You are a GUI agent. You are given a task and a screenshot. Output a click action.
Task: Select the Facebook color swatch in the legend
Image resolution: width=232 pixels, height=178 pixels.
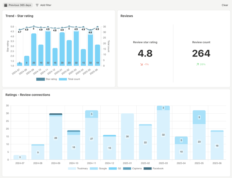coord(147,168)
